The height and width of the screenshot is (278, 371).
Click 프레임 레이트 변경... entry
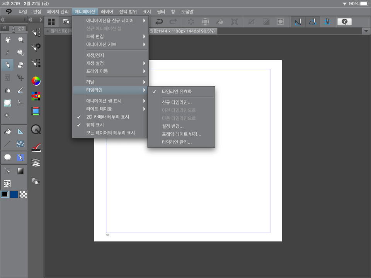tap(181, 134)
